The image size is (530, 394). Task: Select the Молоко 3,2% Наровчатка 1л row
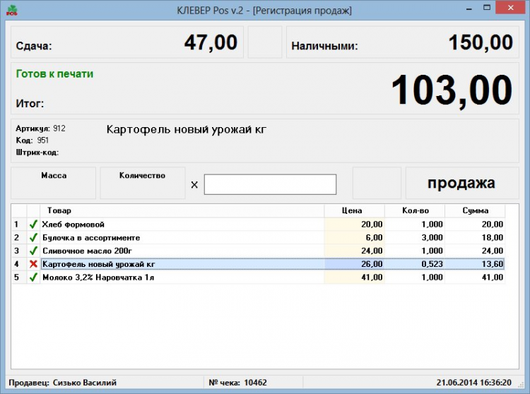pyautogui.click(x=259, y=277)
